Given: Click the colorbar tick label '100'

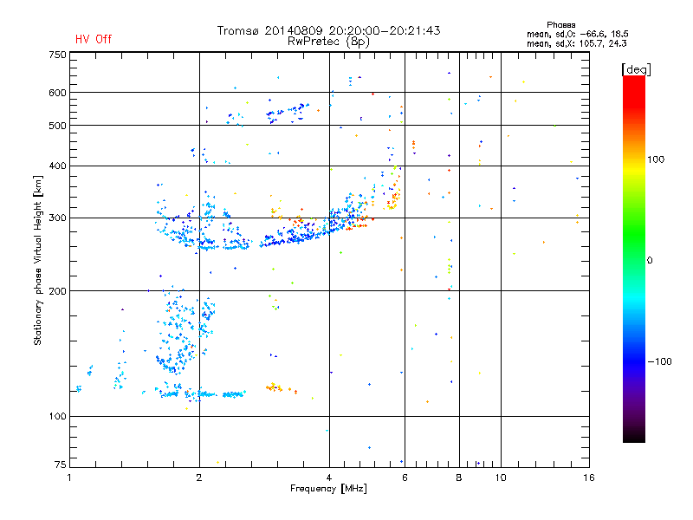Looking at the screenshot, I should tap(656, 159).
